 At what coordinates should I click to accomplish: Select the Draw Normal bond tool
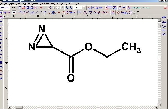pos(19,13)
